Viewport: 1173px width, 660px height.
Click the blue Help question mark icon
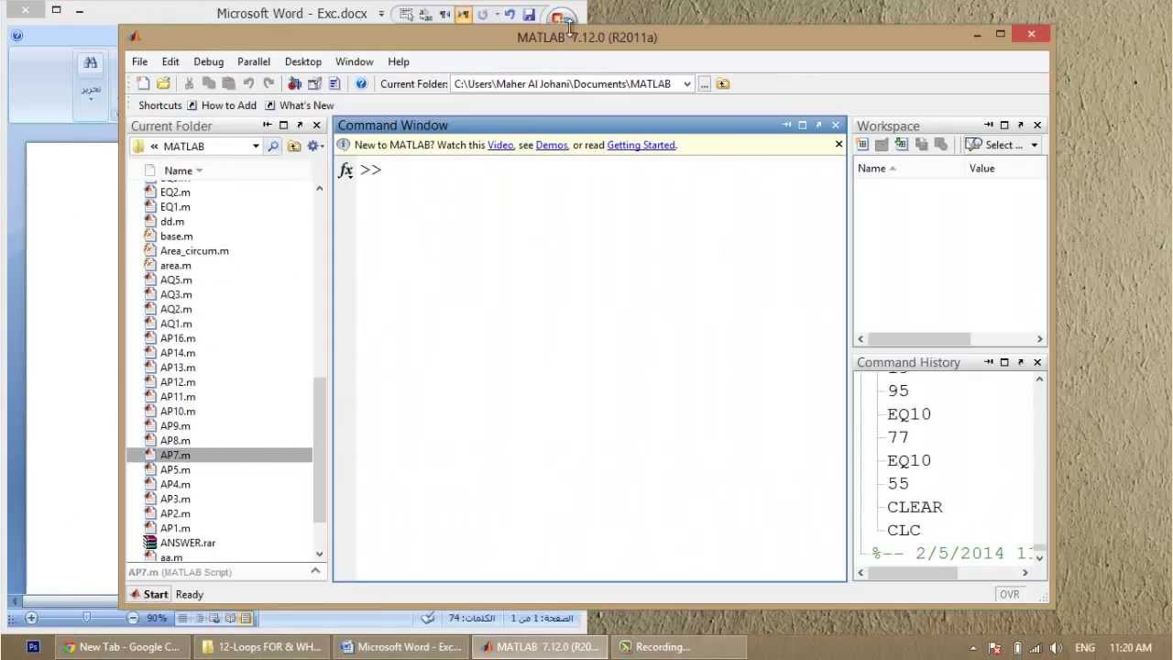tap(361, 83)
